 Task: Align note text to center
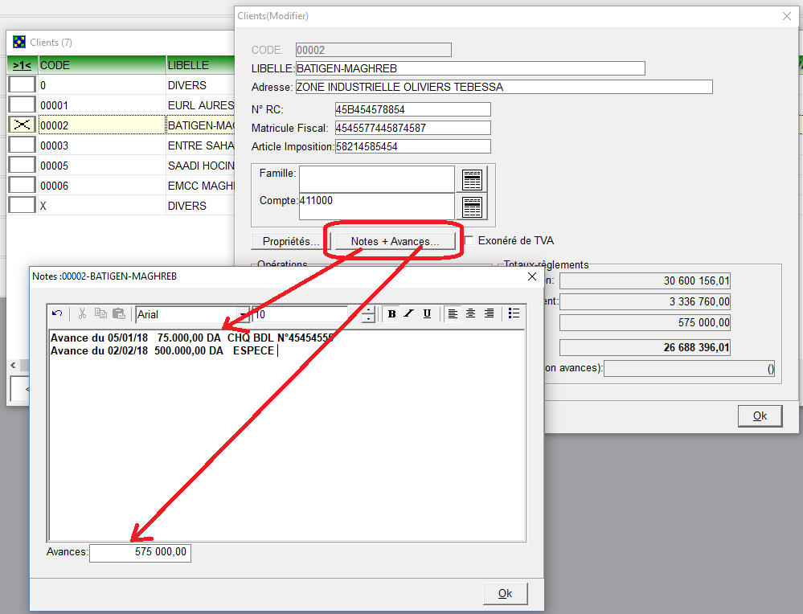click(x=471, y=314)
